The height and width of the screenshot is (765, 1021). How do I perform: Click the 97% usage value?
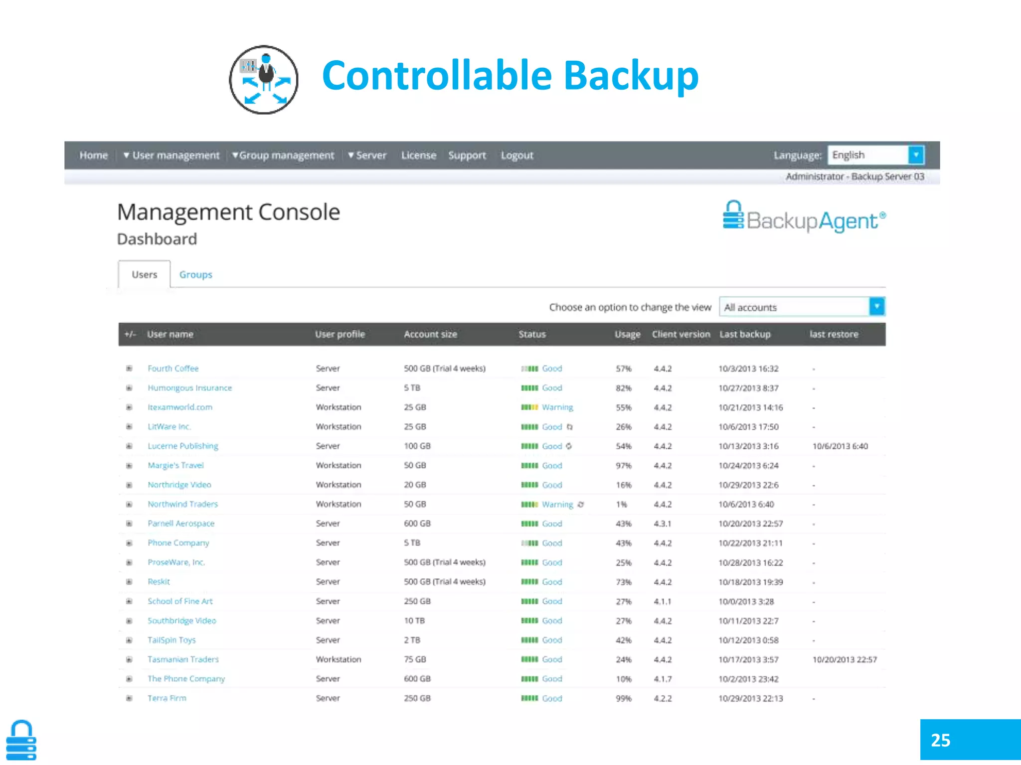click(623, 466)
